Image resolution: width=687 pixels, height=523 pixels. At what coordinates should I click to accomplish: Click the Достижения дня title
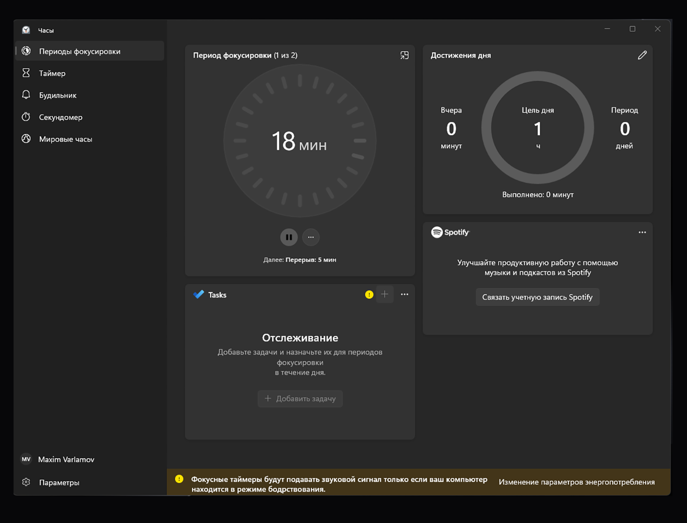(461, 55)
